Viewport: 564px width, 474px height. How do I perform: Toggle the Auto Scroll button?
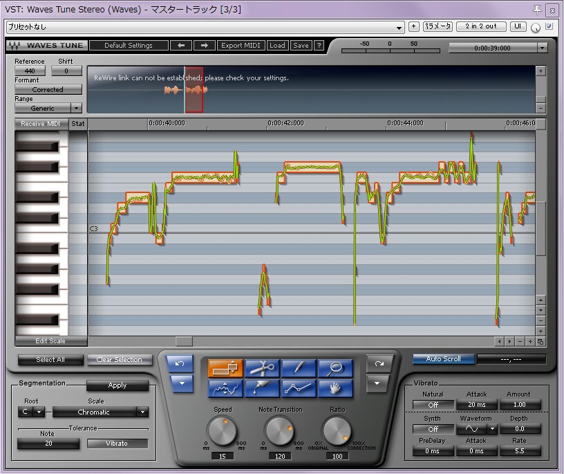point(443,358)
